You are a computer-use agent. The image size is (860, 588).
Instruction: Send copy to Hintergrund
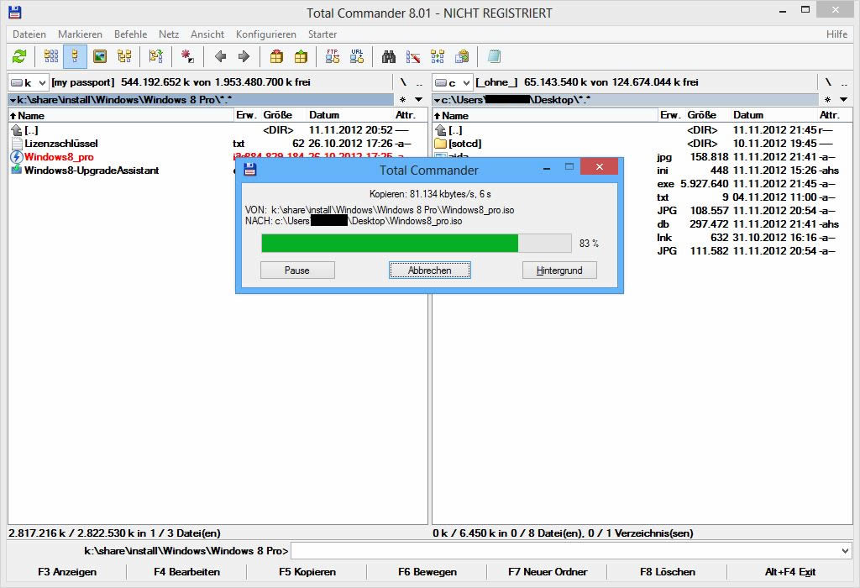pyautogui.click(x=559, y=270)
